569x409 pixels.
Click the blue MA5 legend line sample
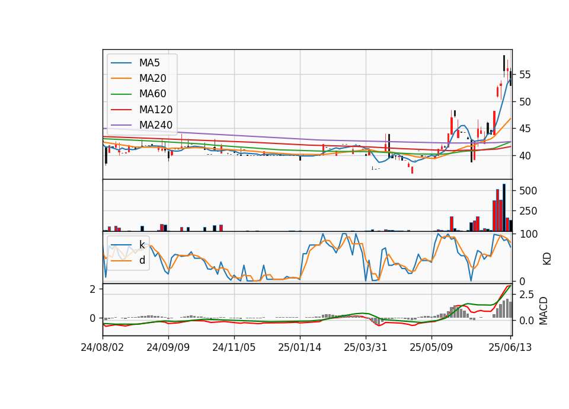pos(121,63)
